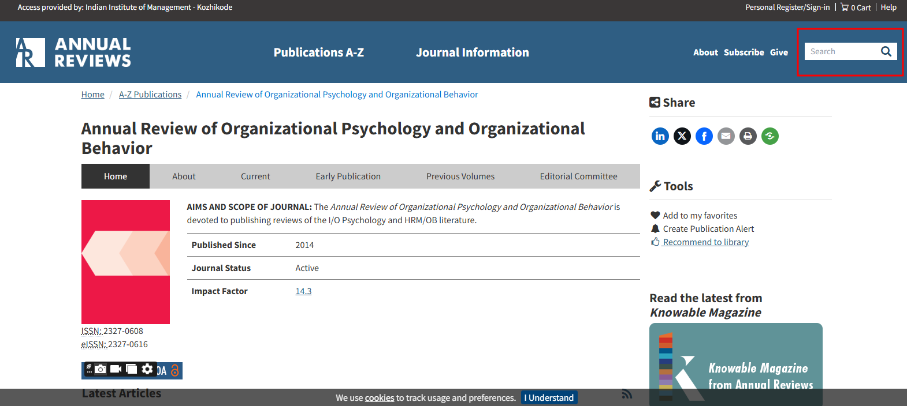The image size is (907, 406).
Task: Open the gear settings in overlay toolbar
Action: [147, 369]
